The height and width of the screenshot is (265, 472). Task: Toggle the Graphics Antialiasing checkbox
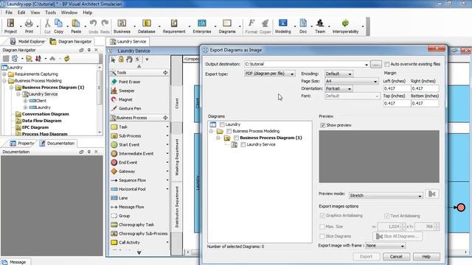(322, 216)
